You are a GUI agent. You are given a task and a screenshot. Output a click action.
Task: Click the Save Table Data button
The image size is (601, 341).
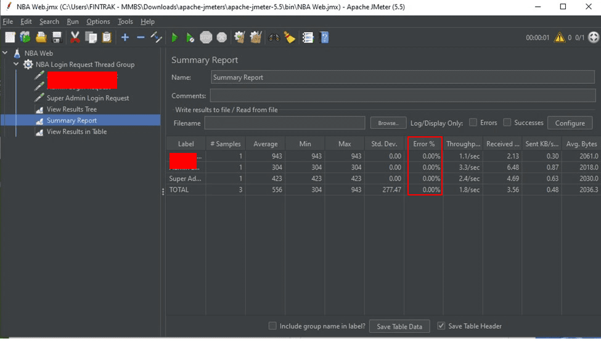point(399,326)
